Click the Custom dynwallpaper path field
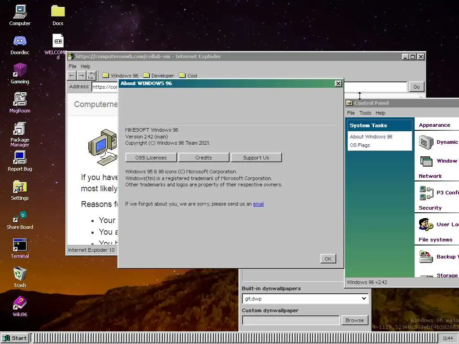This screenshot has height=344, width=459. [x=290, y=320]
